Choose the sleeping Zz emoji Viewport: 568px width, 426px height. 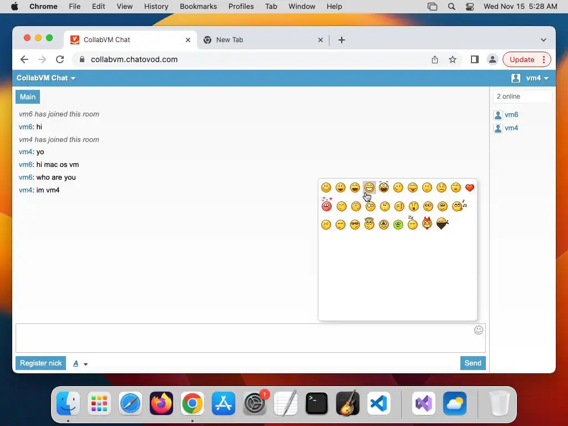(x=412, y=224)
